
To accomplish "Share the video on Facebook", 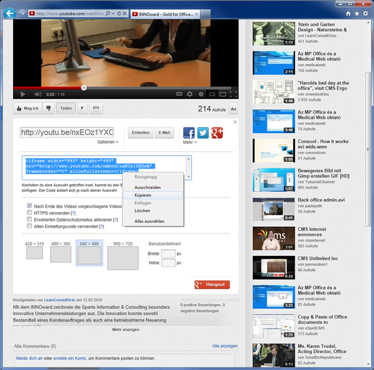I will pos(189,133).
